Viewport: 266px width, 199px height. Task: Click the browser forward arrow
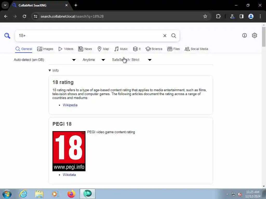point(15,16)
